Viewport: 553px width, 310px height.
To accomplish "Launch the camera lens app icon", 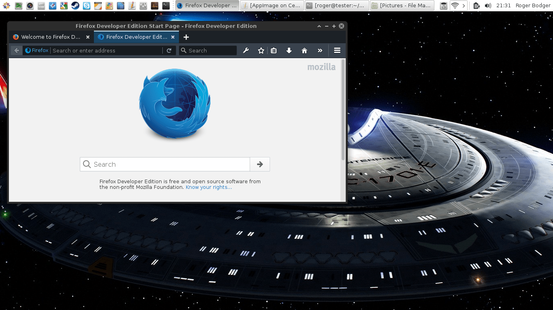I will click(x=30, y=6).
